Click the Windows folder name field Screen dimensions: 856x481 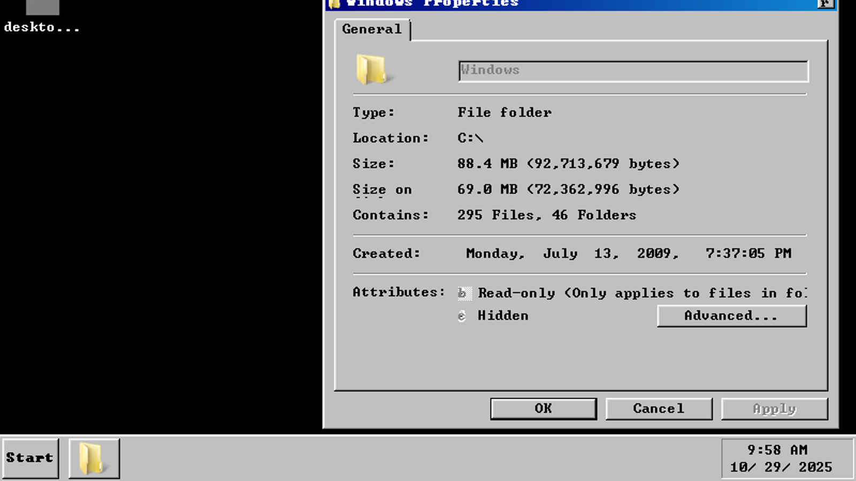point(633,71)
